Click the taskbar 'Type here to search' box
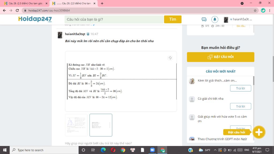The image size is (274, 154). click(x=44, y=150)
